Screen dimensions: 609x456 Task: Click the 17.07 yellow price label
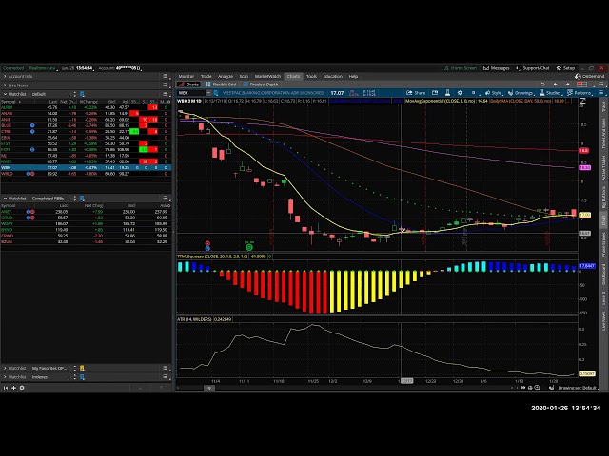point(584,215)
